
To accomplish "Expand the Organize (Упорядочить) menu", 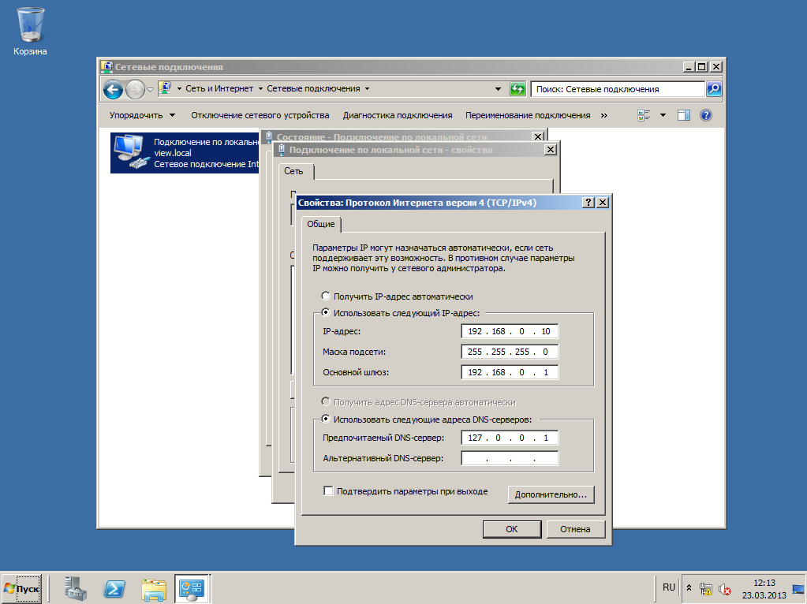I will [x=142, y=115].
